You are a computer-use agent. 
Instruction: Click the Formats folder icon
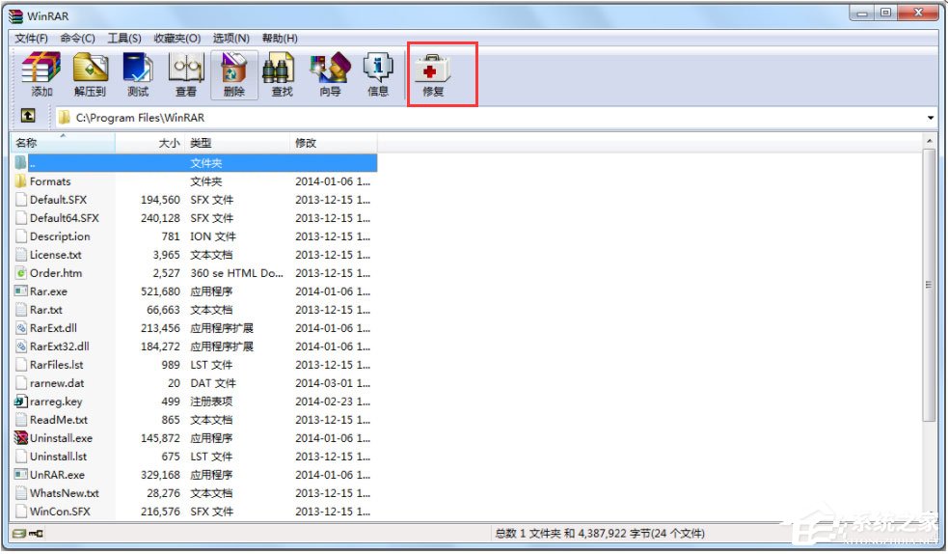20,181
